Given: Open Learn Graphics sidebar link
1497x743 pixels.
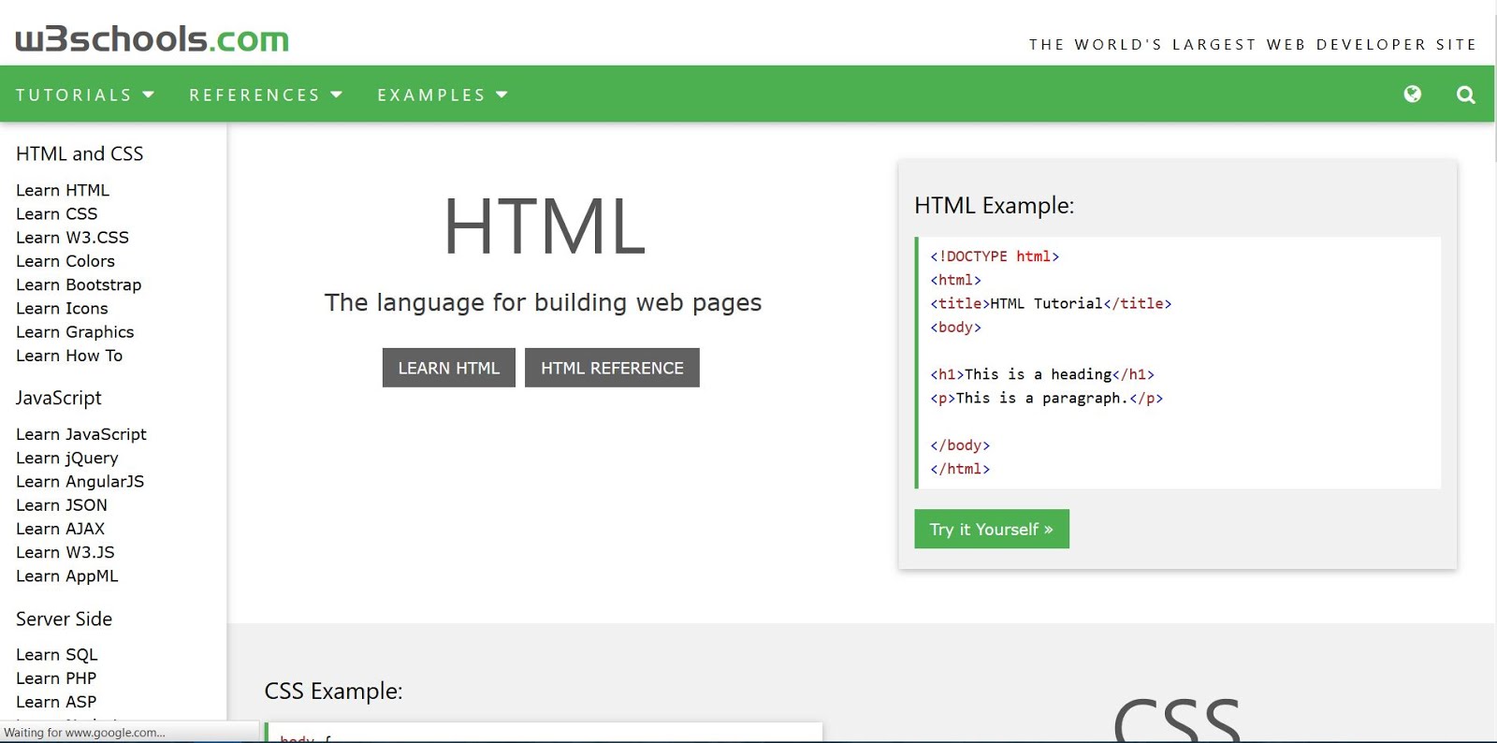Looking at the screenshot, I should point(75,332).
